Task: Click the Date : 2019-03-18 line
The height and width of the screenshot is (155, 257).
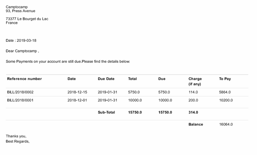Action: pyautogui.click(x=21, y=40)
